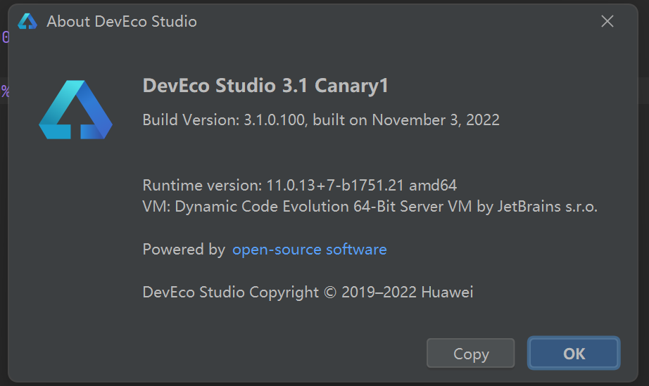Click the large DevEco Studio triangle logo
The image size is (649, 386).
(76, 110)
